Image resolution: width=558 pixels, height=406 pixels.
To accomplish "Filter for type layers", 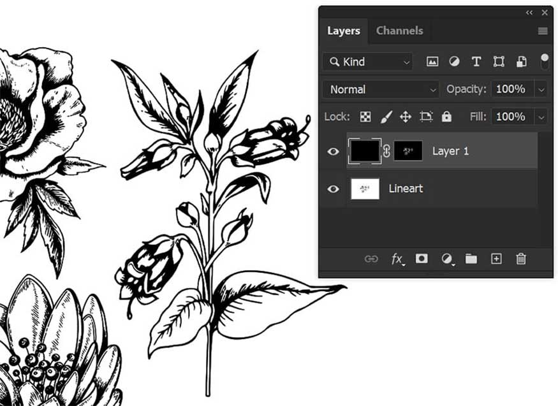I will pos(476,62).
